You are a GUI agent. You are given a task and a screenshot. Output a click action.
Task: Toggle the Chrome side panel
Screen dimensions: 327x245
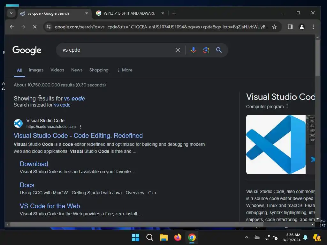(x=290, y=27)
